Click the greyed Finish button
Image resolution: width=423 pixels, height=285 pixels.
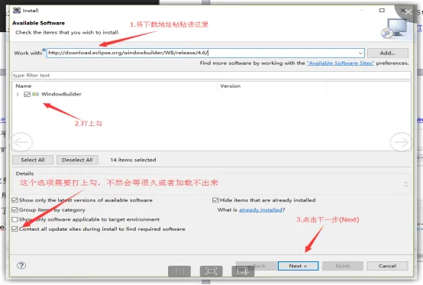click(x=343, y=266)
